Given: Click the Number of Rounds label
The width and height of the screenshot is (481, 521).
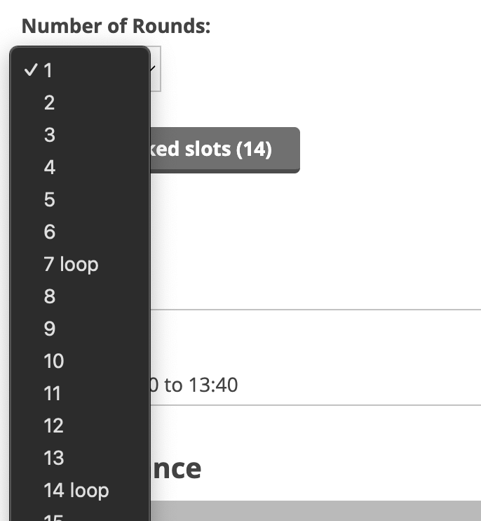Looking at the screenshot, I should point(116,26).
